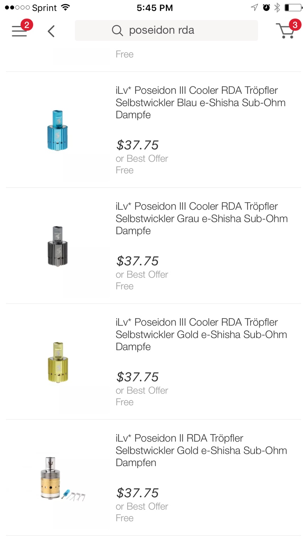This screenshot has height=546, width=307.
Task: Open the shopping cart
Action: click(x=286, y=31)
